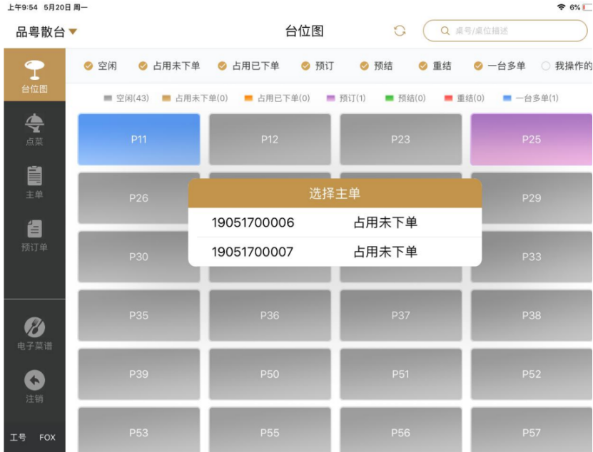Click the 上午9:54 status bar time

coord(23,7)
